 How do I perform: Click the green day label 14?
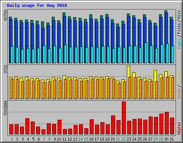(x=80, y=139)
